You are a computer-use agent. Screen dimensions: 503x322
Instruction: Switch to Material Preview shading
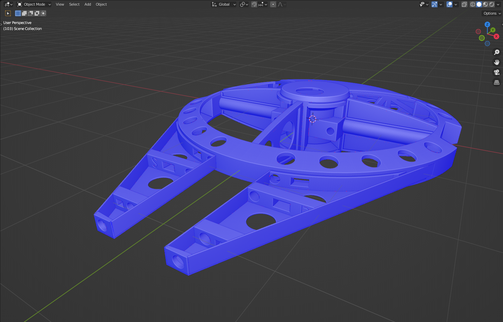[x=485, y=4]
